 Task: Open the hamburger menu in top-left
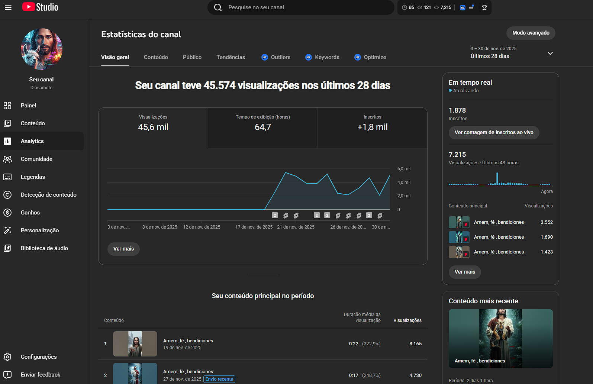pos(8,7)
